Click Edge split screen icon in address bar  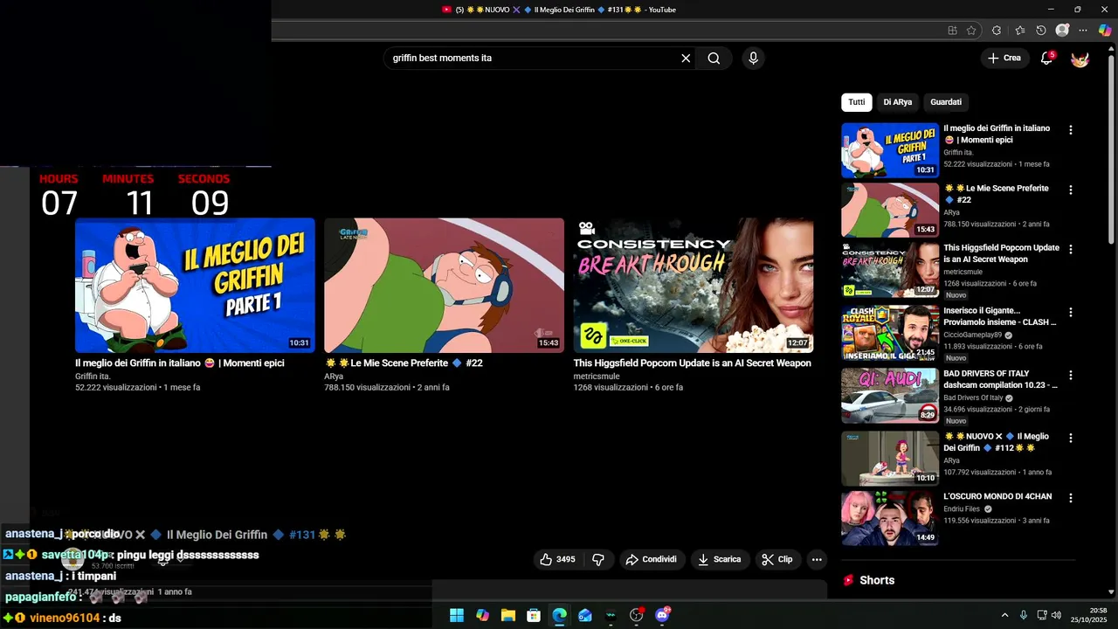click(952, 31)
